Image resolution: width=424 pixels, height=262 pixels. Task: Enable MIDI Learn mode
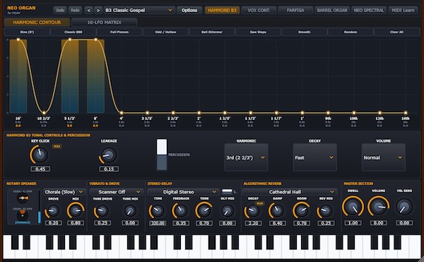click(x=403, y=11)
